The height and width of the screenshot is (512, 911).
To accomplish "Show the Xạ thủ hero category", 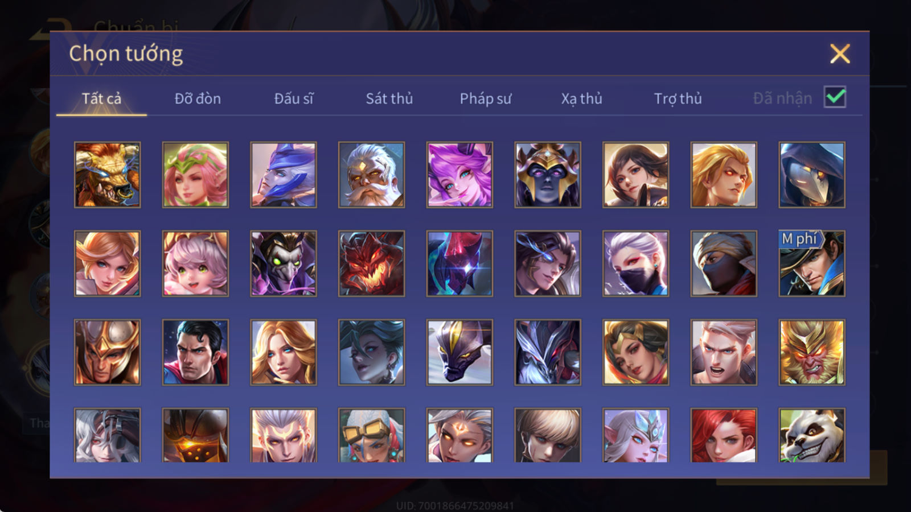I will [581, 98].
